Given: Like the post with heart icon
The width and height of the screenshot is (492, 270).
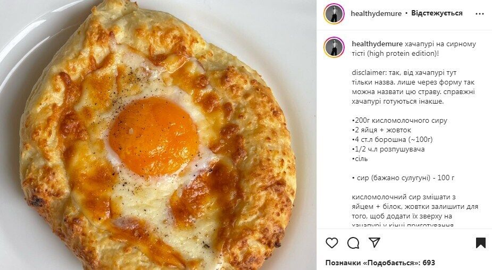Looking at the screenshot, I should [332, 243].
